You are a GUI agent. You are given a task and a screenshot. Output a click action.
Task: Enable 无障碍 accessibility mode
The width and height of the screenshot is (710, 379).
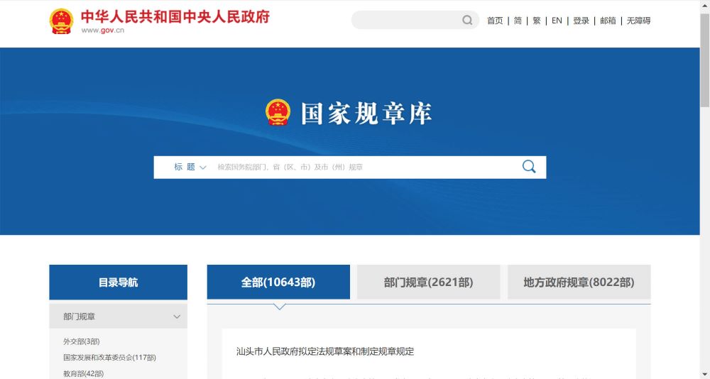click(x=638, y=21)
